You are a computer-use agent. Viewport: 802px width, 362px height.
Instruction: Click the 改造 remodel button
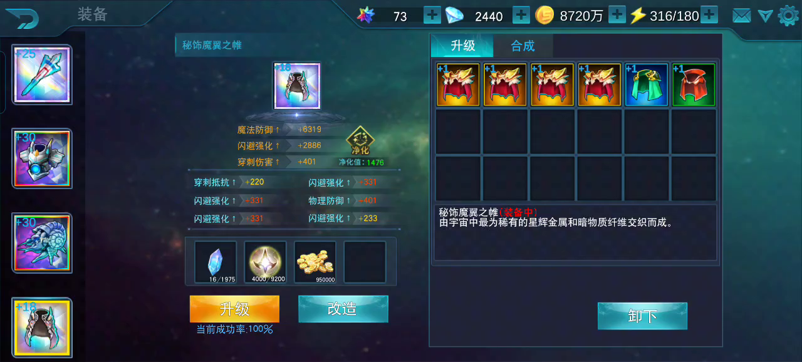(x=343, y=309)
